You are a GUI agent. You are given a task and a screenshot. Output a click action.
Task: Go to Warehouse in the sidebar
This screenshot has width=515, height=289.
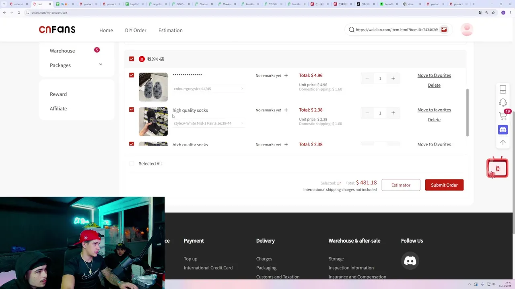point(62,51)
